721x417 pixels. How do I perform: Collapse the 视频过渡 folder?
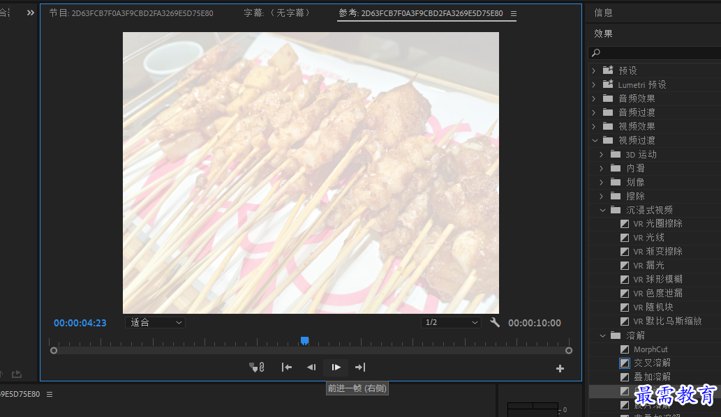[595, 140]
